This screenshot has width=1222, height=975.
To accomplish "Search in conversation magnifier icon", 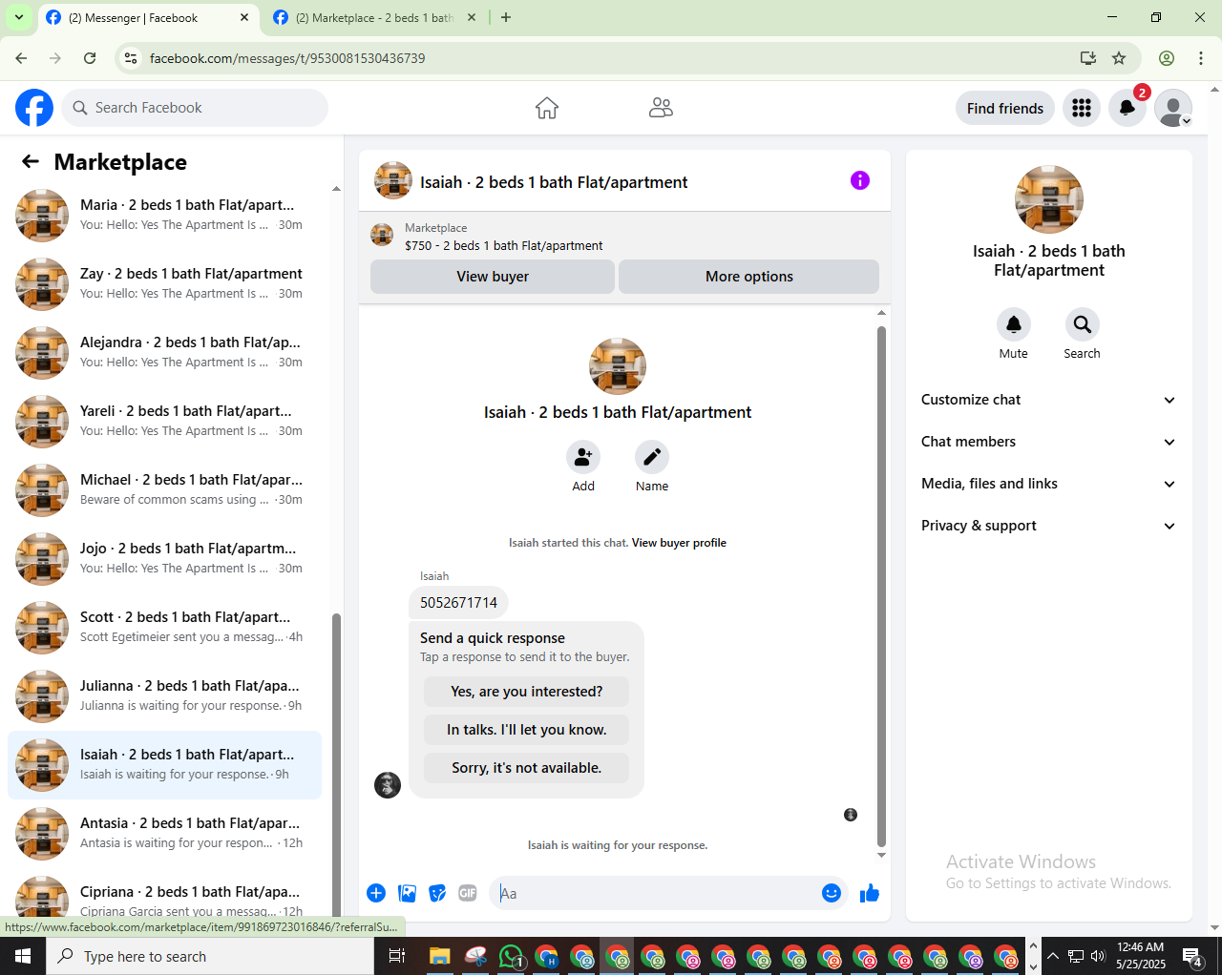I will point(1083,324).
